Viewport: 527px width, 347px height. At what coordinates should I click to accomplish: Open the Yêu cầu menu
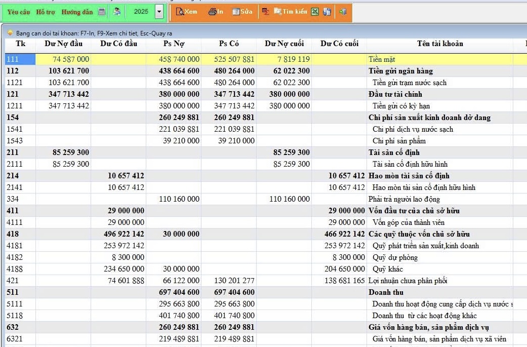pyautogui.click(x=19, y=12)
